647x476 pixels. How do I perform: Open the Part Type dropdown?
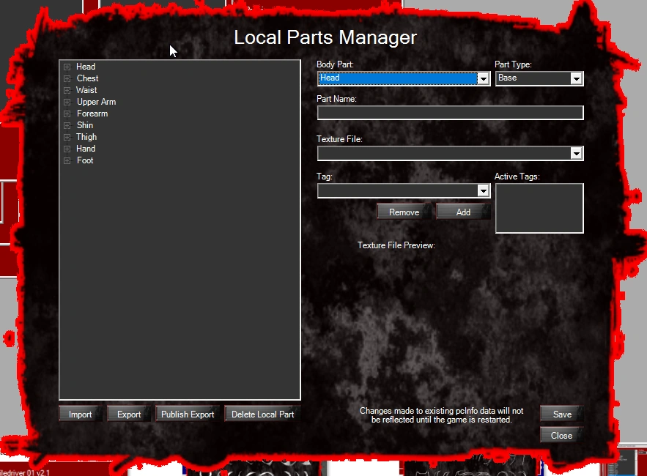(x=577, y=78)
